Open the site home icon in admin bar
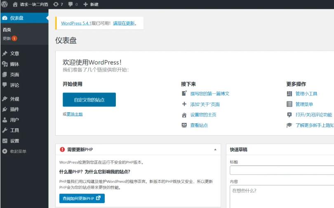The image size is (334, 208). (x=15, y=4)
